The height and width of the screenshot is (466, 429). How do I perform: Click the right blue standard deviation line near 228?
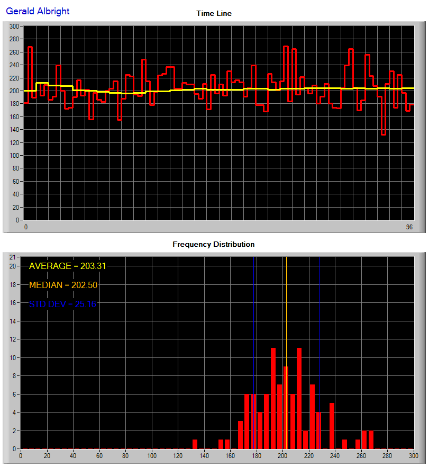(320, 353)
